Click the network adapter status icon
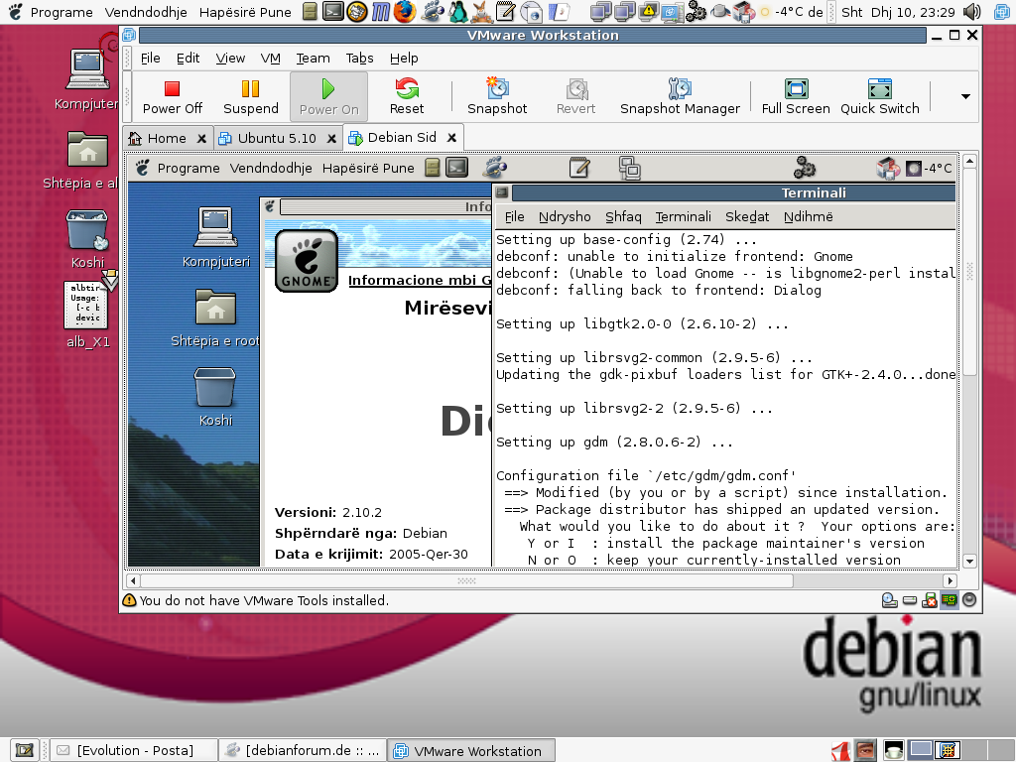Image resolution: width=1016 pixels, height=762 pixels. pos(949,600)
